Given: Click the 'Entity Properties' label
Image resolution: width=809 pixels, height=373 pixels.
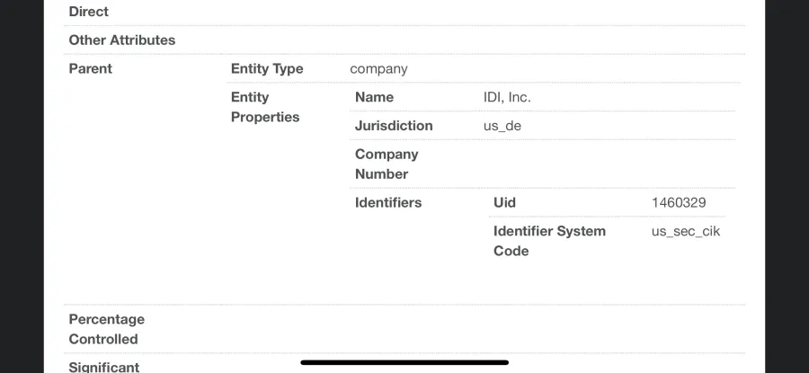Looking at the screenshot, I should pos(265,107).
